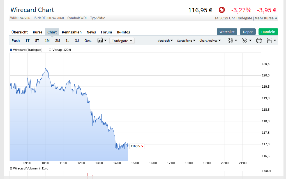The image size is (286, 179).
Task: Open the IR-Infos tab
Action: 123,32
